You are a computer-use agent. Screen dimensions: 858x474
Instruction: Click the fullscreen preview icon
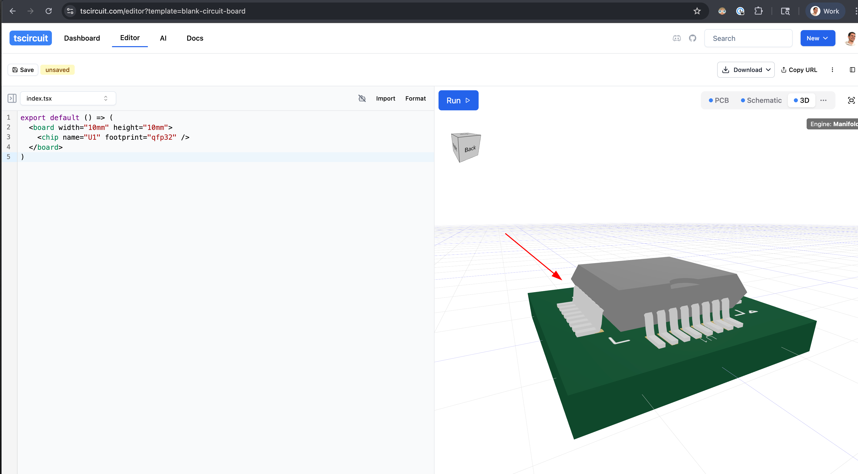click(x=851, y=100)
